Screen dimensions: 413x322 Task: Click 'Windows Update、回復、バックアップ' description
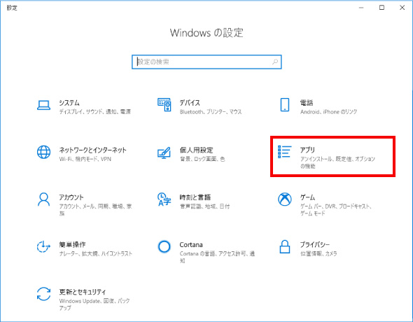(94, 304)
